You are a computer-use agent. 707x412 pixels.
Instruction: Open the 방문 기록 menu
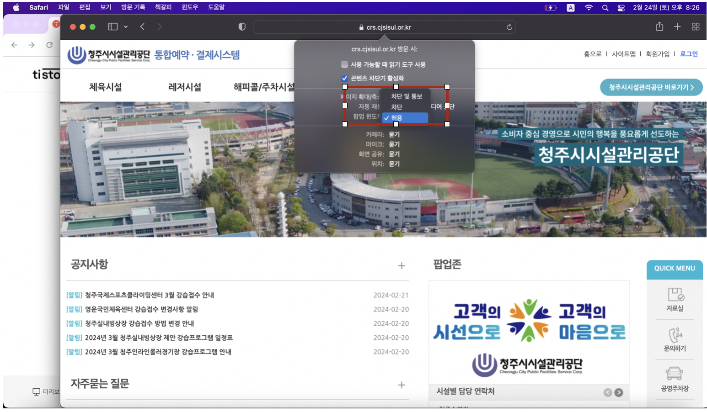pyautogui.click(x=133, y=7)
